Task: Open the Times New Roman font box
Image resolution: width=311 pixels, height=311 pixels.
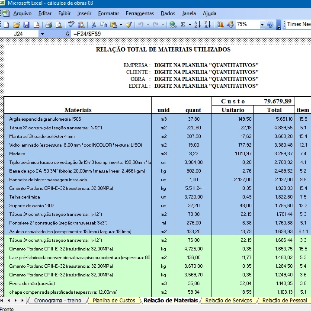Action: pyautogui.click(x=298, y=25)
